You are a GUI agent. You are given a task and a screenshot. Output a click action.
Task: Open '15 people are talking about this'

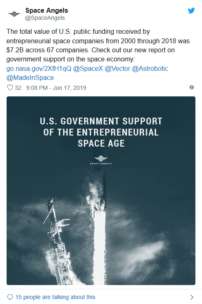click(55, 297)
